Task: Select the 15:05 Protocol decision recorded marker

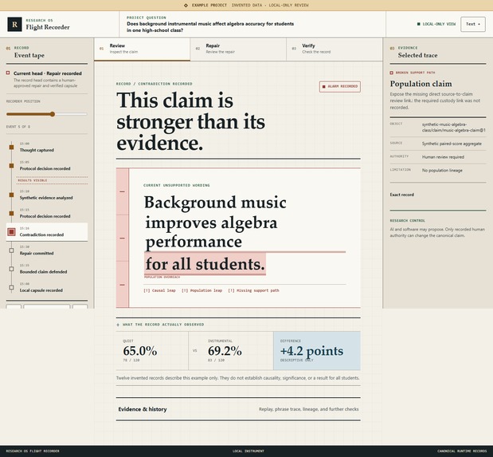Action: click(x=12, y=166)
